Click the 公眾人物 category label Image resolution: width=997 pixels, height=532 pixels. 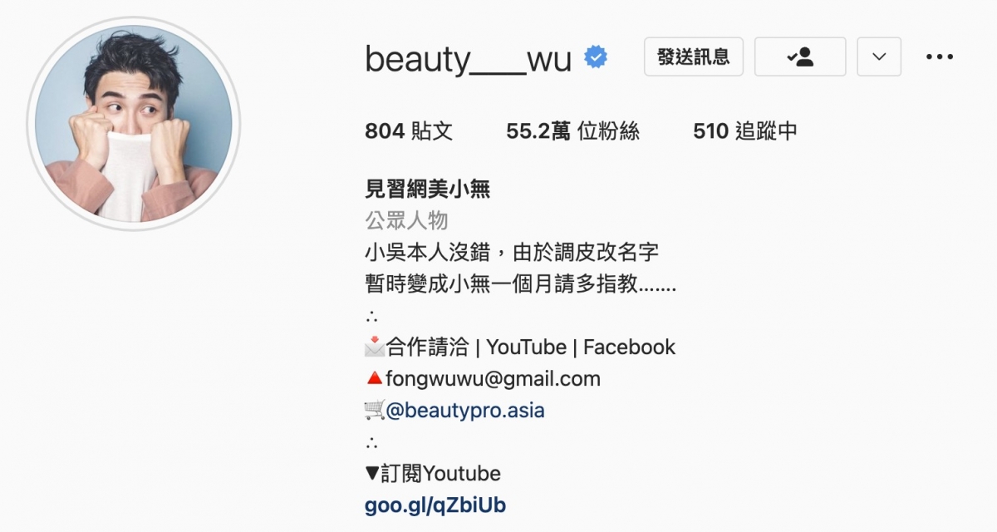coord(406,220)
